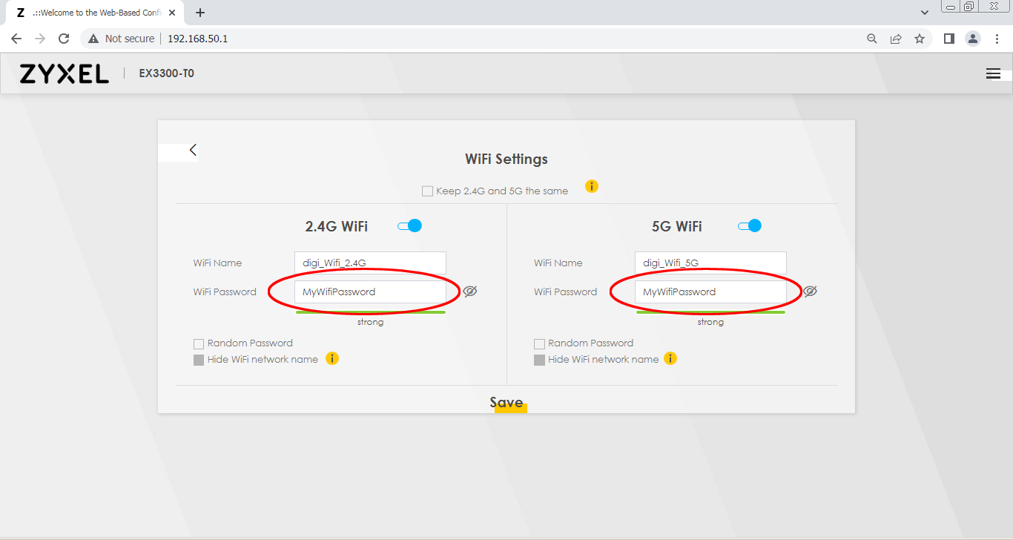The height and width of the screenshot is (540, 1013).
Task: Turn off the 2.4G WiFi switch
Action: (409, 225)
